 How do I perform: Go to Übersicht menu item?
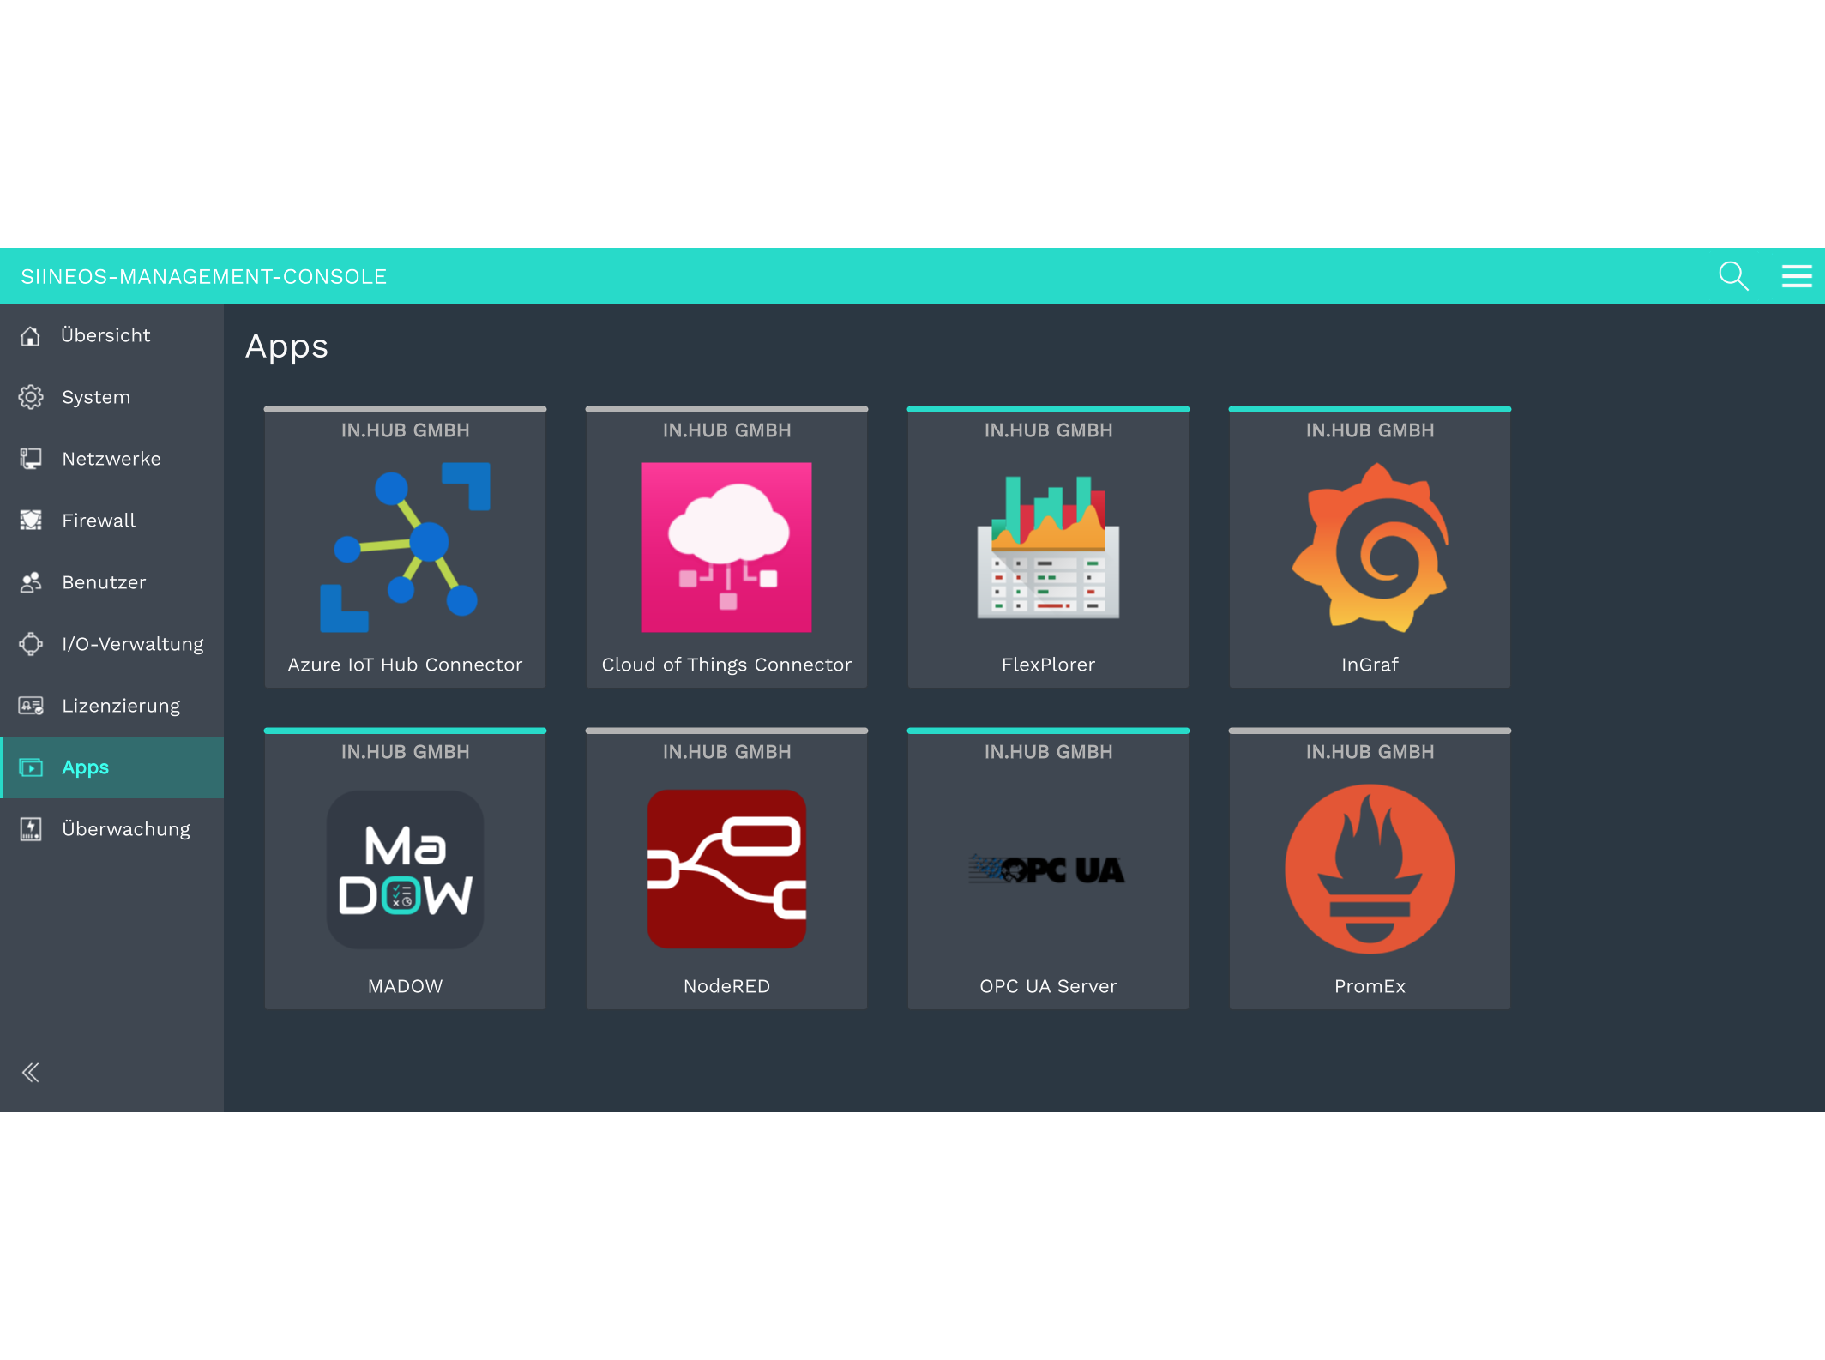(111, 335)
